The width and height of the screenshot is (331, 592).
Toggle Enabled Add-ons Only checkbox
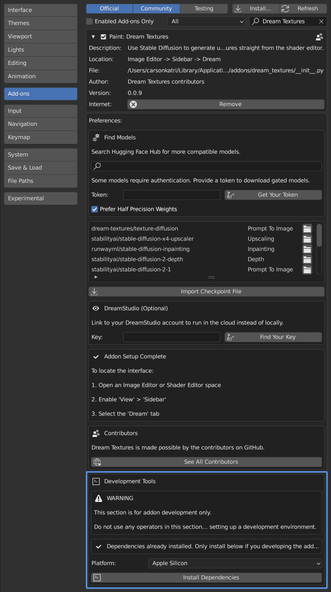pyautogui.click(x=90, y=21)
